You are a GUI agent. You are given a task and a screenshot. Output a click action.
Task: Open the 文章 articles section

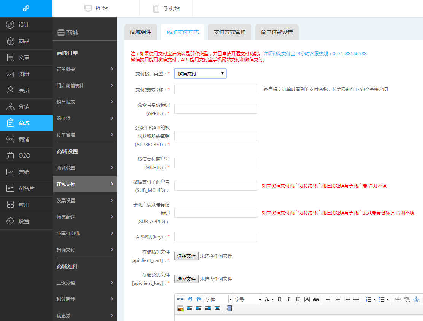tap(26, 57)
